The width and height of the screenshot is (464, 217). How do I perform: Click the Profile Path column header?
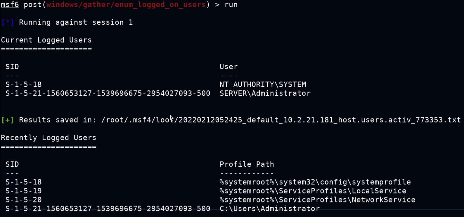pyautogui.click(x=247, y=164)
